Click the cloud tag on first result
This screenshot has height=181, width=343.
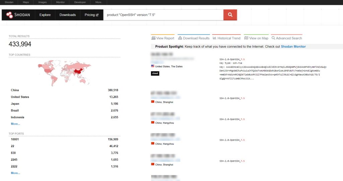[155, 73]
